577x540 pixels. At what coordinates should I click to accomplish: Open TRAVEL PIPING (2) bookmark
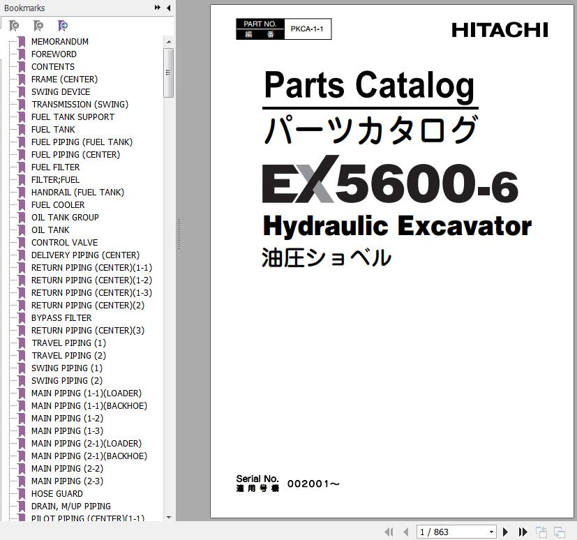pyautogui.click(x=69, y=355)
